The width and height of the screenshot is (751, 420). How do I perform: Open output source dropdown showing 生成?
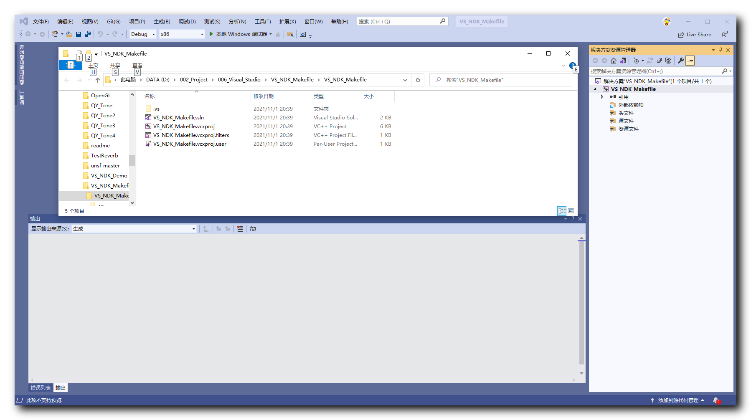click(x=134, y=229)
